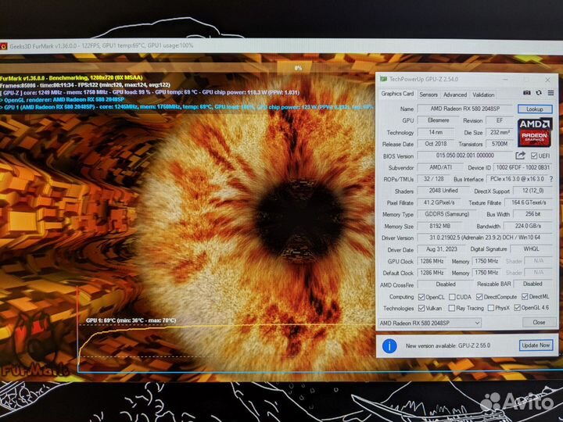This screenshot has width=563, height=422.
Task: Open the Validation tab in GPU-Z
Action: coord(483,95)
